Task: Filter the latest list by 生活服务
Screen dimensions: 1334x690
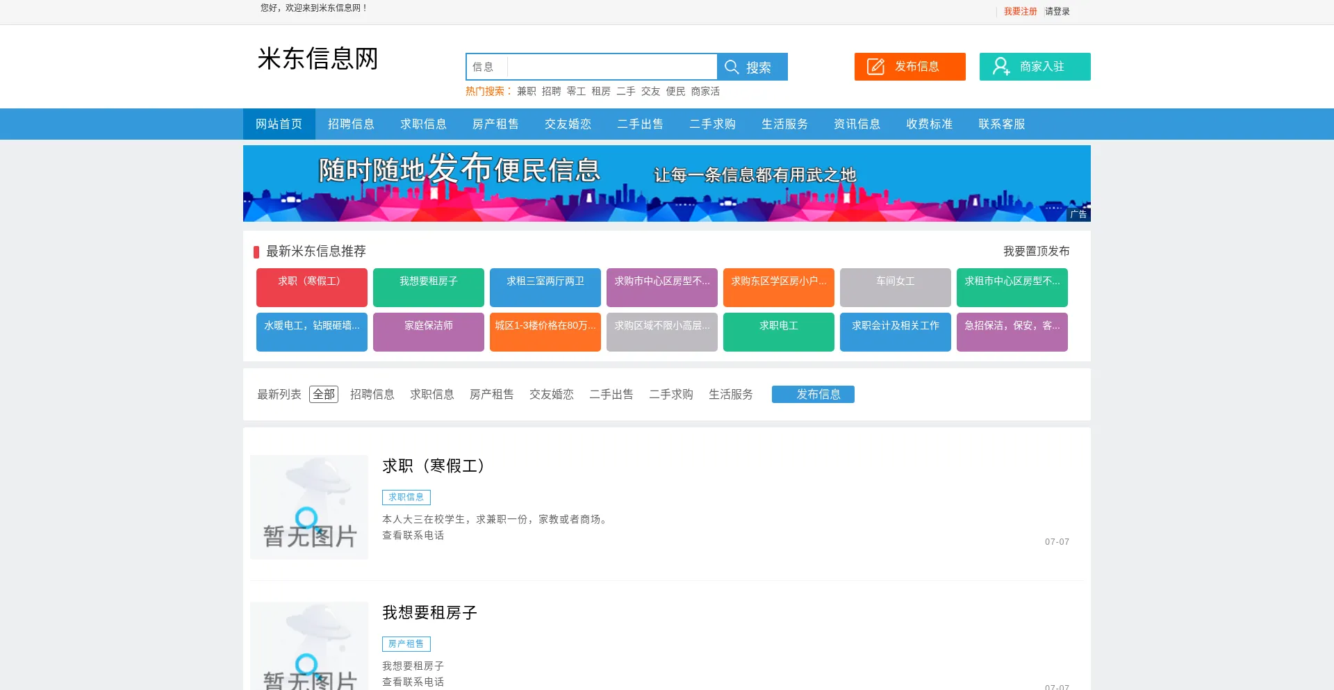Action: pos(731,394)
